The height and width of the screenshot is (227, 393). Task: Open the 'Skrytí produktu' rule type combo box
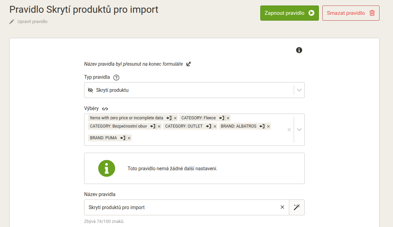tap(194, 90)
